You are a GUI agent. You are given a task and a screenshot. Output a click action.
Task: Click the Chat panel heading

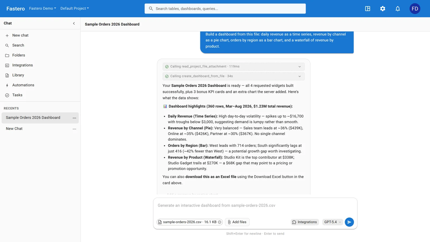(x=8, y=23)
